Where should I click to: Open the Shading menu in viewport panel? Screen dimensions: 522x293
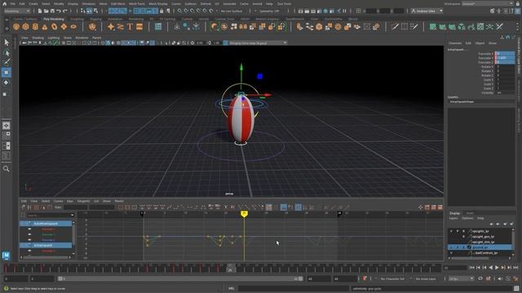tap(38, 38)
